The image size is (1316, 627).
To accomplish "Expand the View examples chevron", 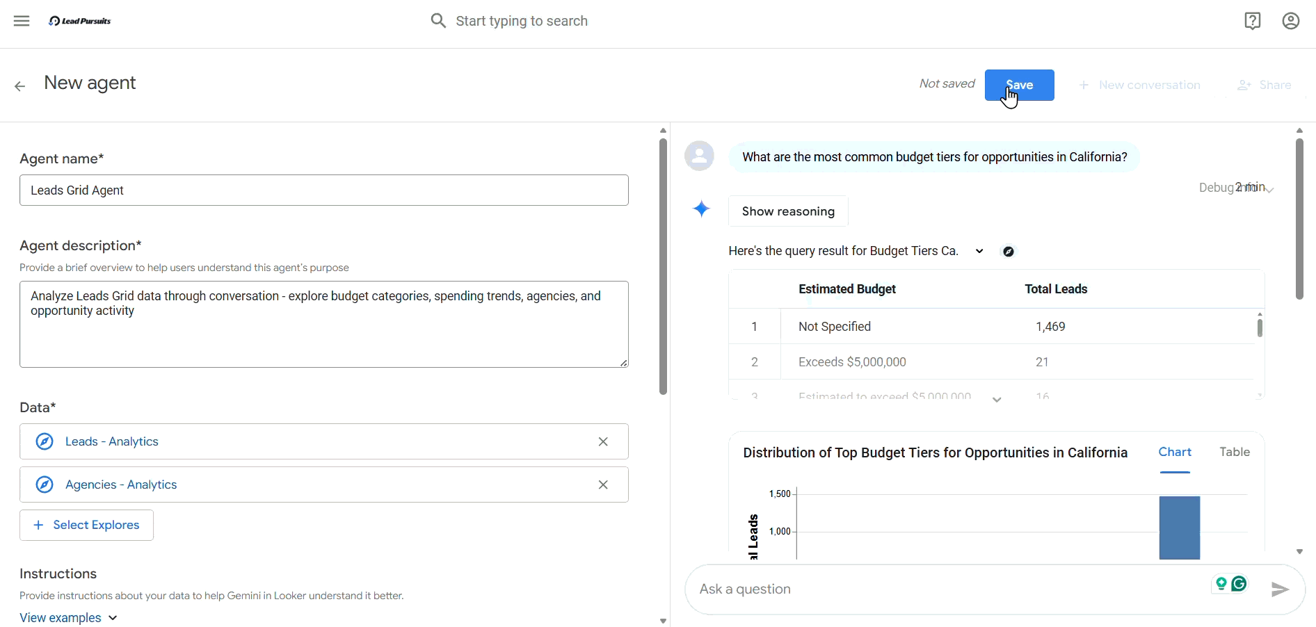I will pos(113,618).
